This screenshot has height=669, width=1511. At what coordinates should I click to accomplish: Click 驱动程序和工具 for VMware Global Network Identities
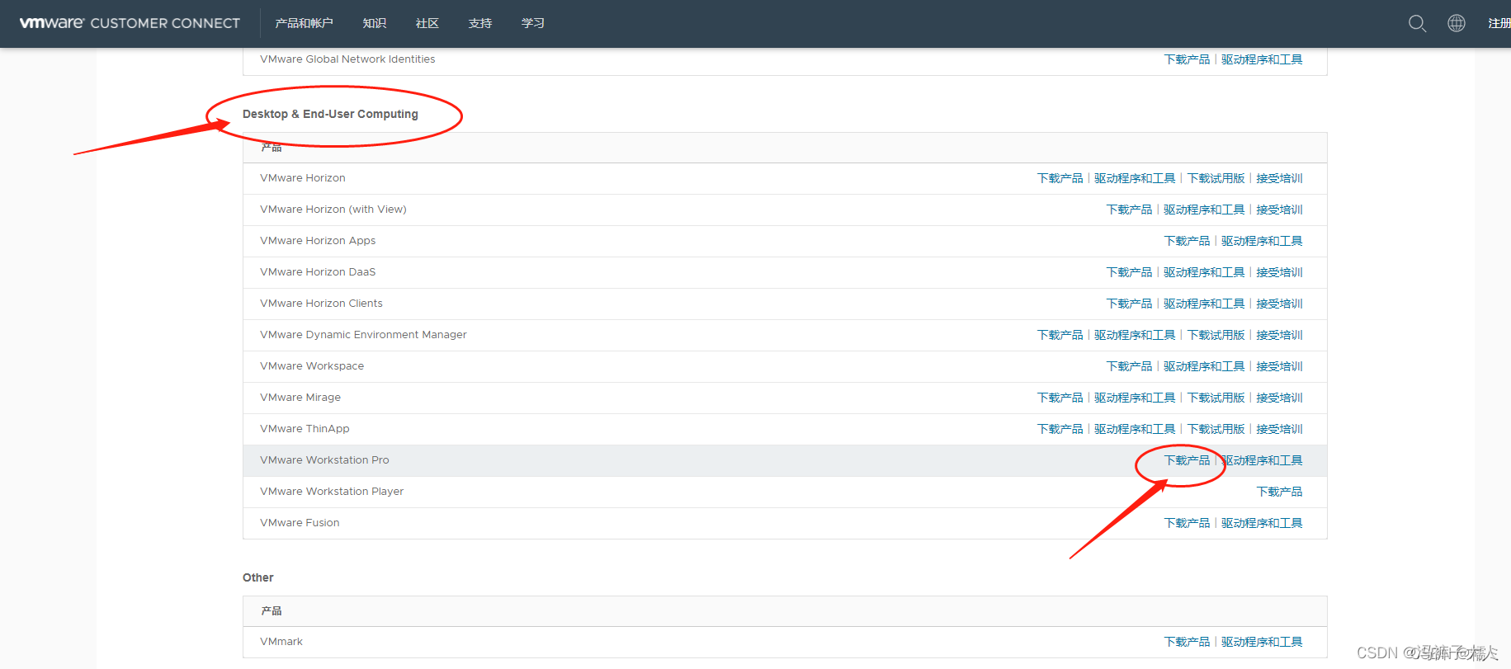(1262, 59)
